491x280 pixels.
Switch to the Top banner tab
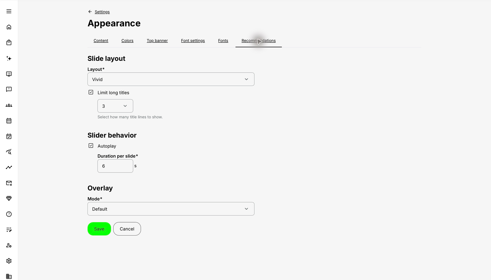point(157,41)
